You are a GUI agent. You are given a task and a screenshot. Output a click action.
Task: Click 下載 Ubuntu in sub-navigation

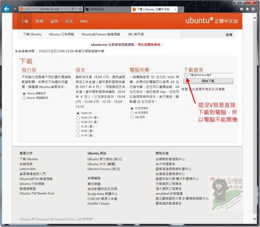32,34
